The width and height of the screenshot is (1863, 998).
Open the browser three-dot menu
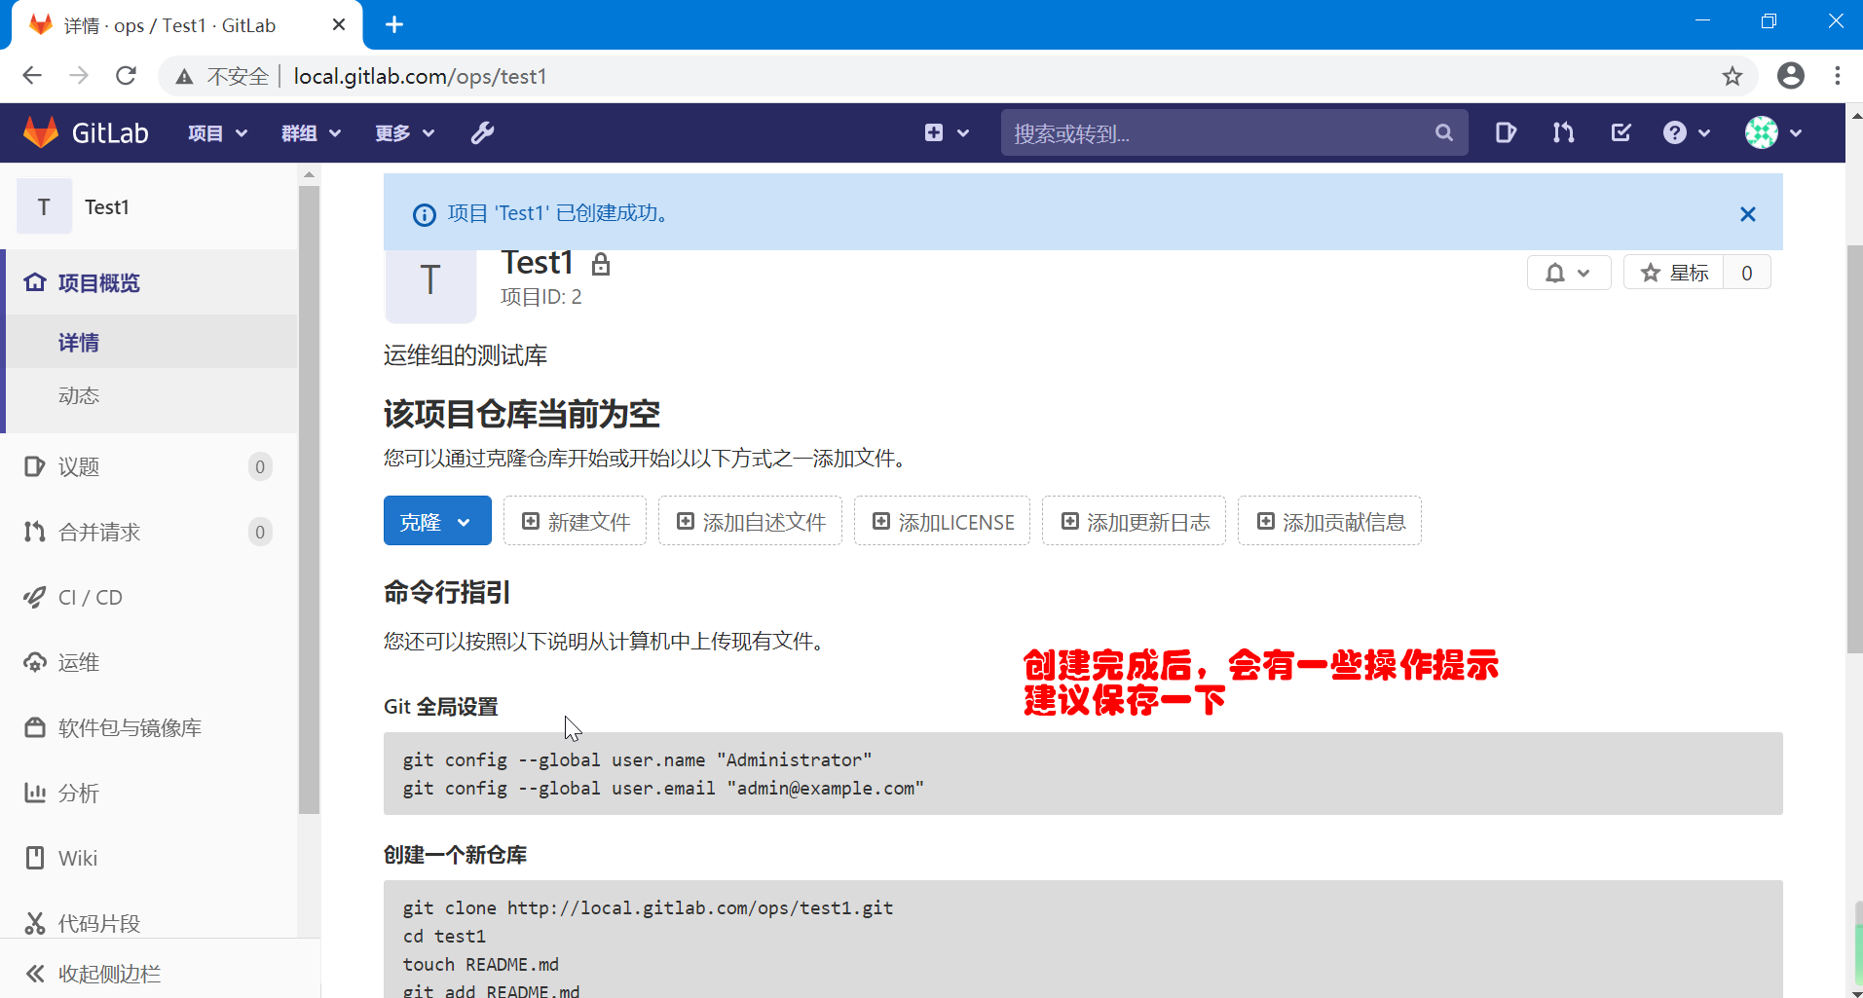(x=1838, y=76)
